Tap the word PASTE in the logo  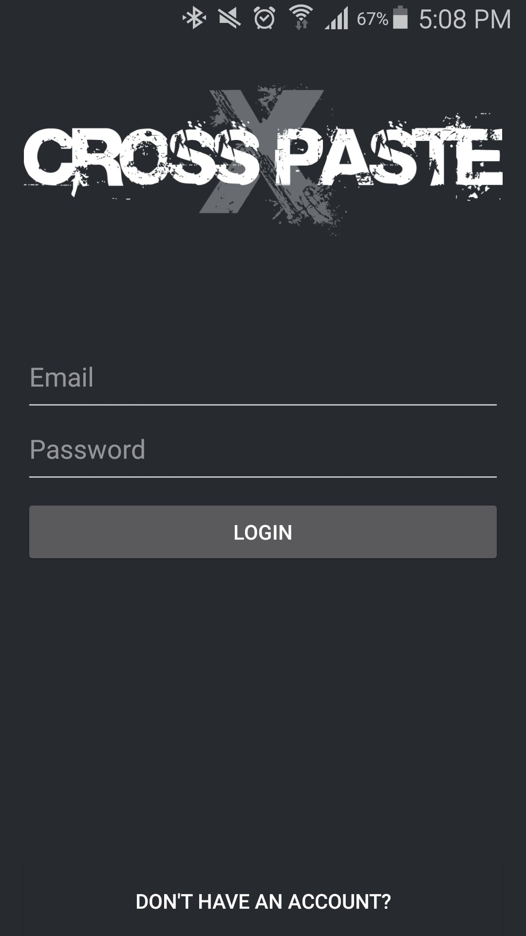pyautogui.click(x=389, y=157)
